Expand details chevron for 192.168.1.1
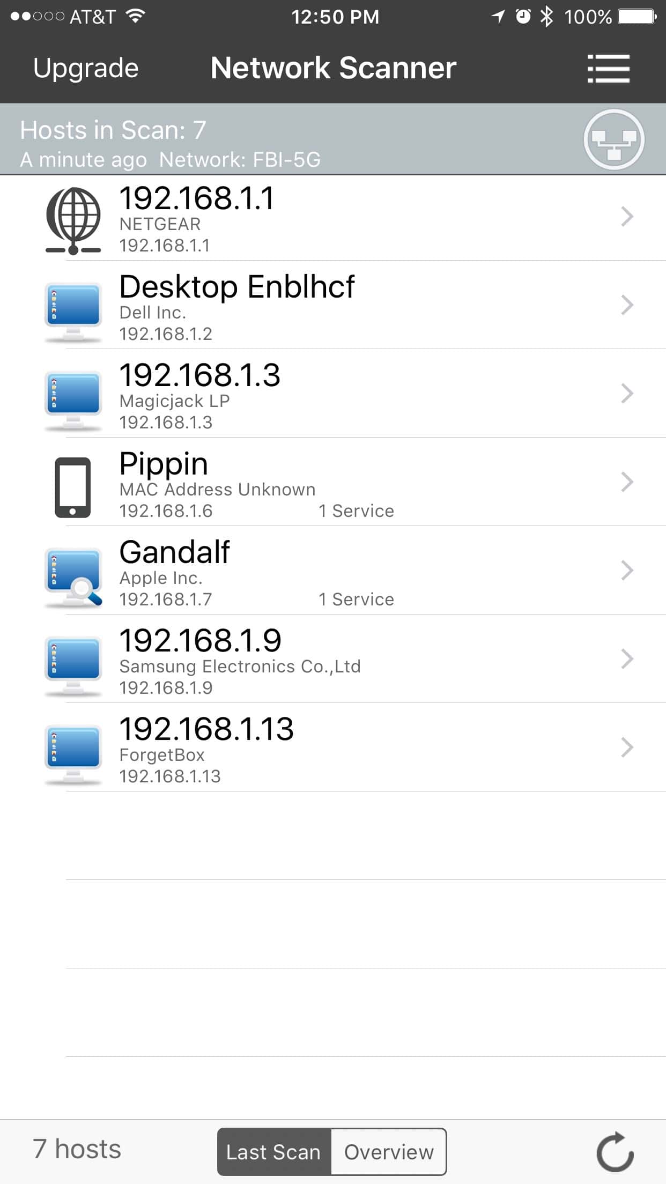The image size is (666, 1184). coord(626,217)
